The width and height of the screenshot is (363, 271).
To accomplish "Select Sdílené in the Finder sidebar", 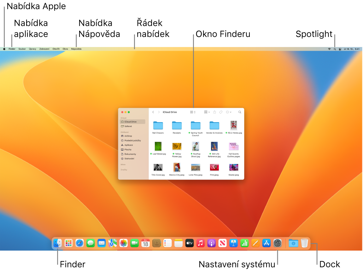I will tap(132, 126).
